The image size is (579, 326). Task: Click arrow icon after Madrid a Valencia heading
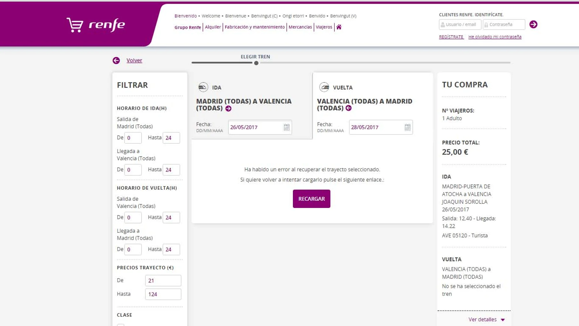pyautogui.click(x=228, y=109)
